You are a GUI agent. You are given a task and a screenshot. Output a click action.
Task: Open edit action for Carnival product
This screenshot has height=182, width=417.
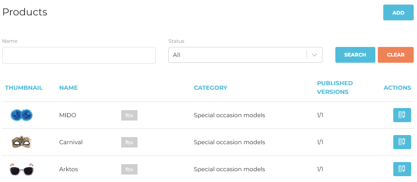coord(402,142)
